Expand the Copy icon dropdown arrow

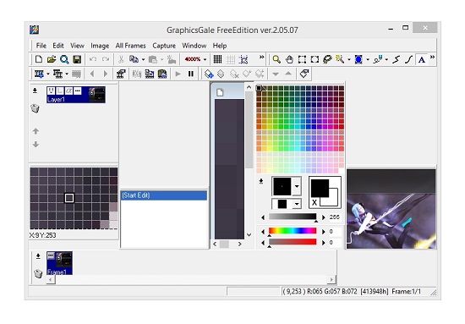(143, 59)
